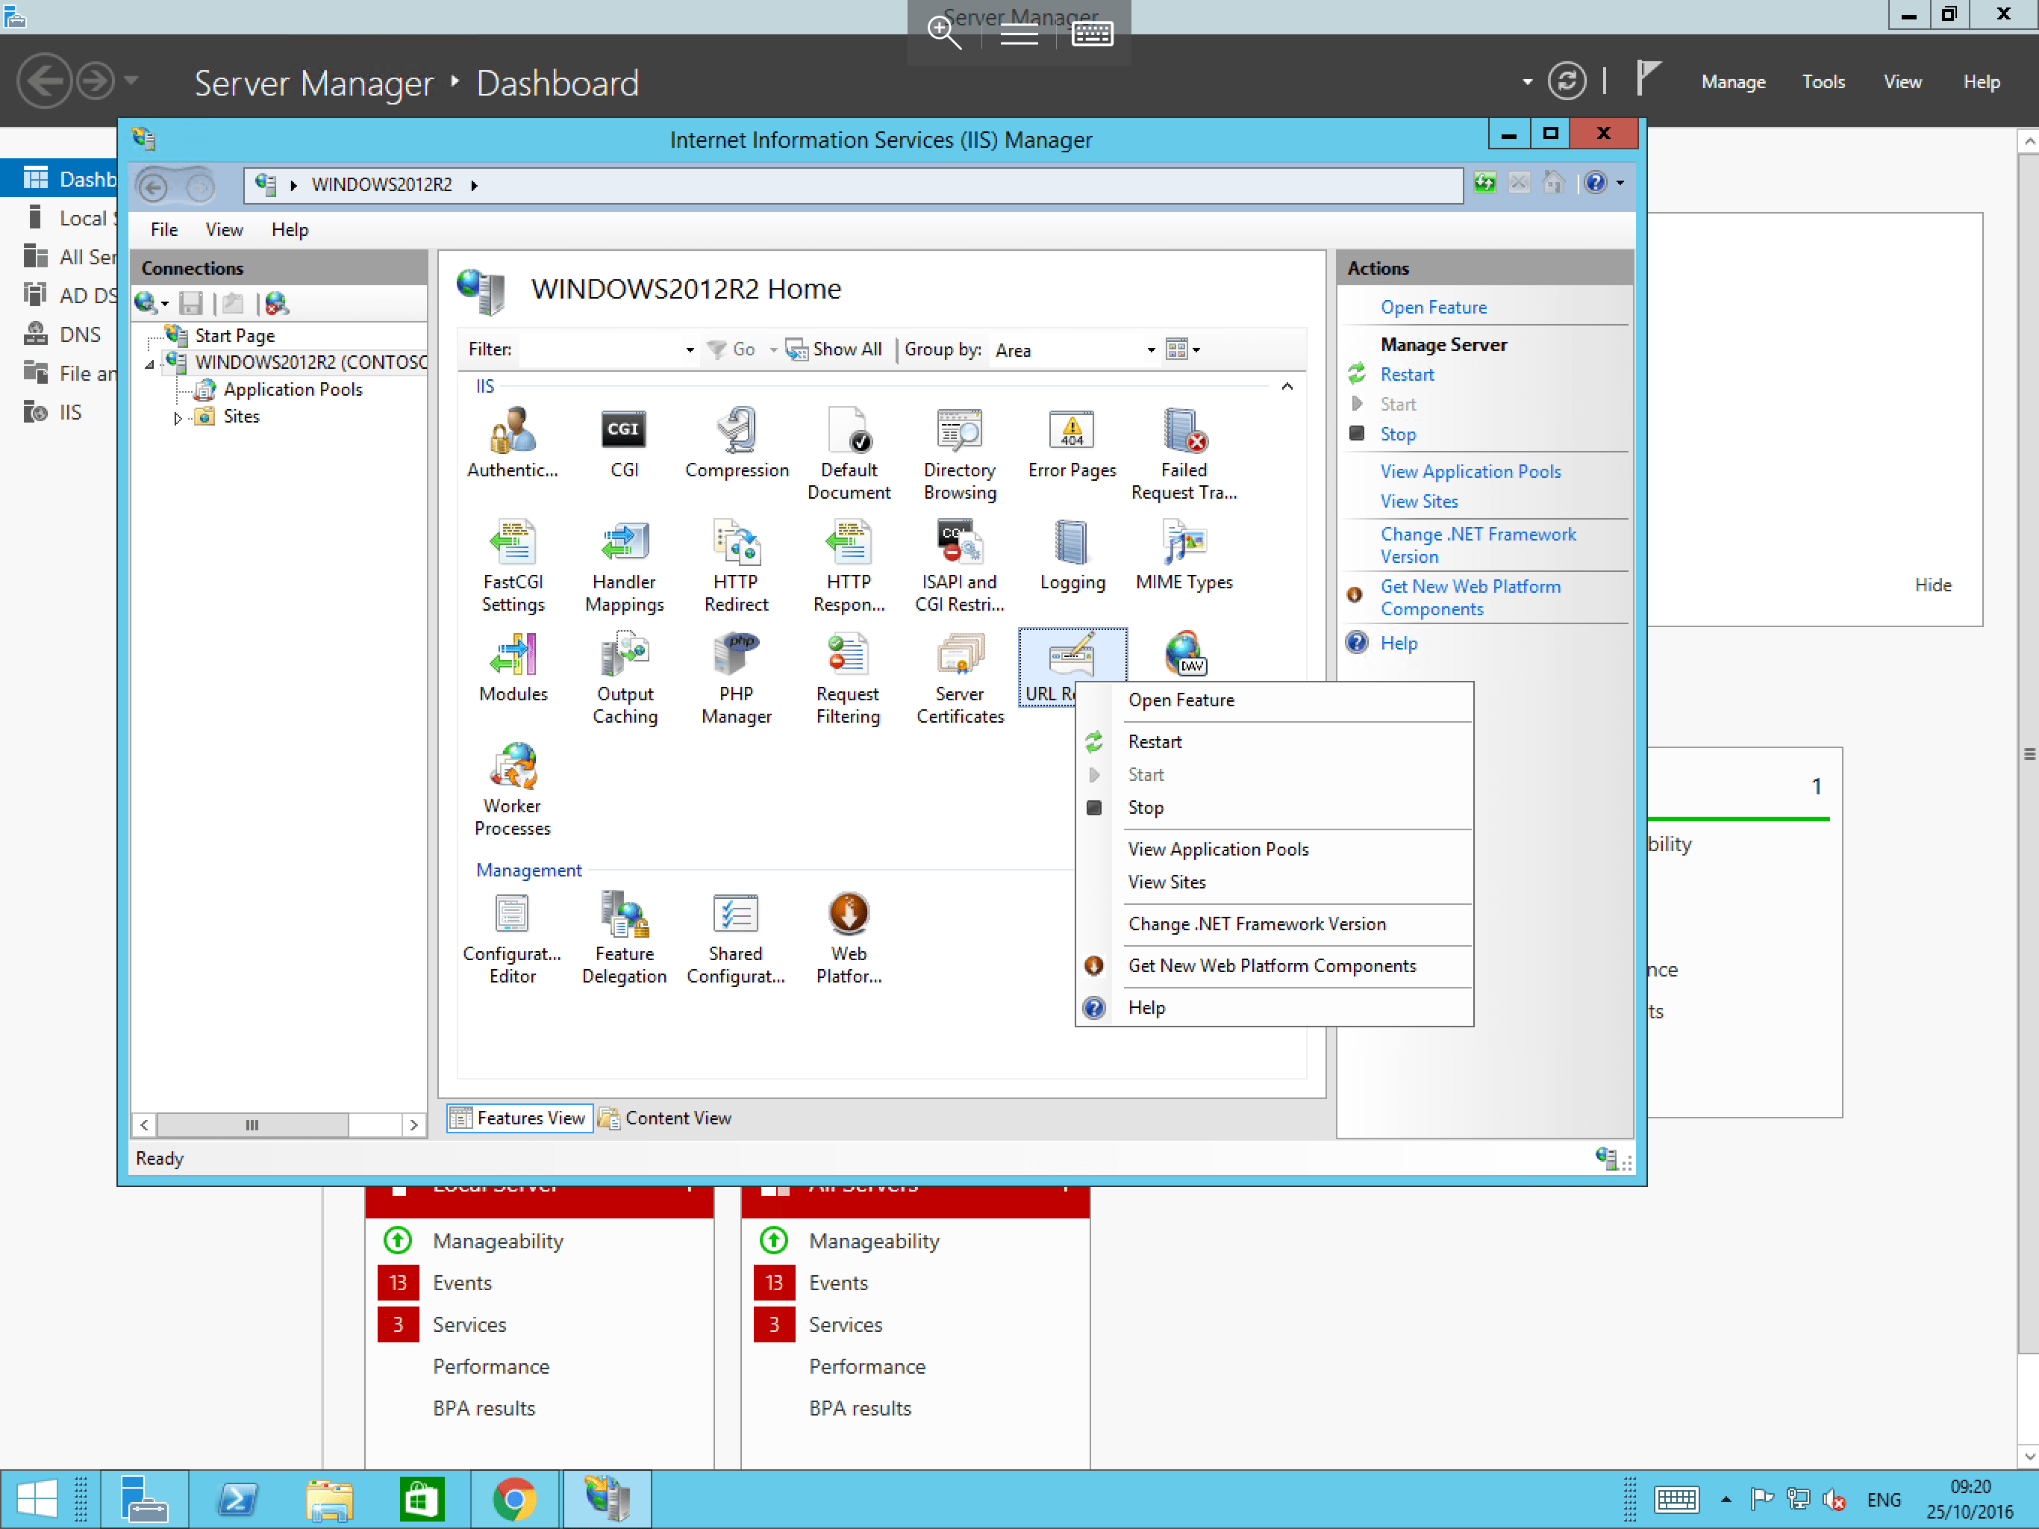This screenshot has height=1529, width=2039.
Task: Click View Sites link in Actions pane
Action: coord(1419,502)
